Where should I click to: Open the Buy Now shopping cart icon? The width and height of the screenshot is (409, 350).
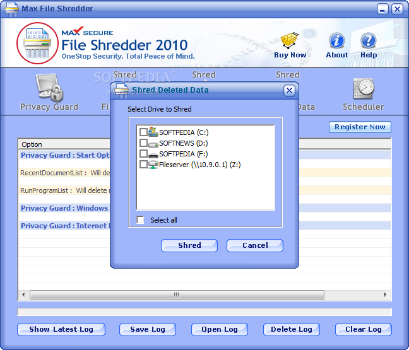pyautogui.click(x=290, y=40)
